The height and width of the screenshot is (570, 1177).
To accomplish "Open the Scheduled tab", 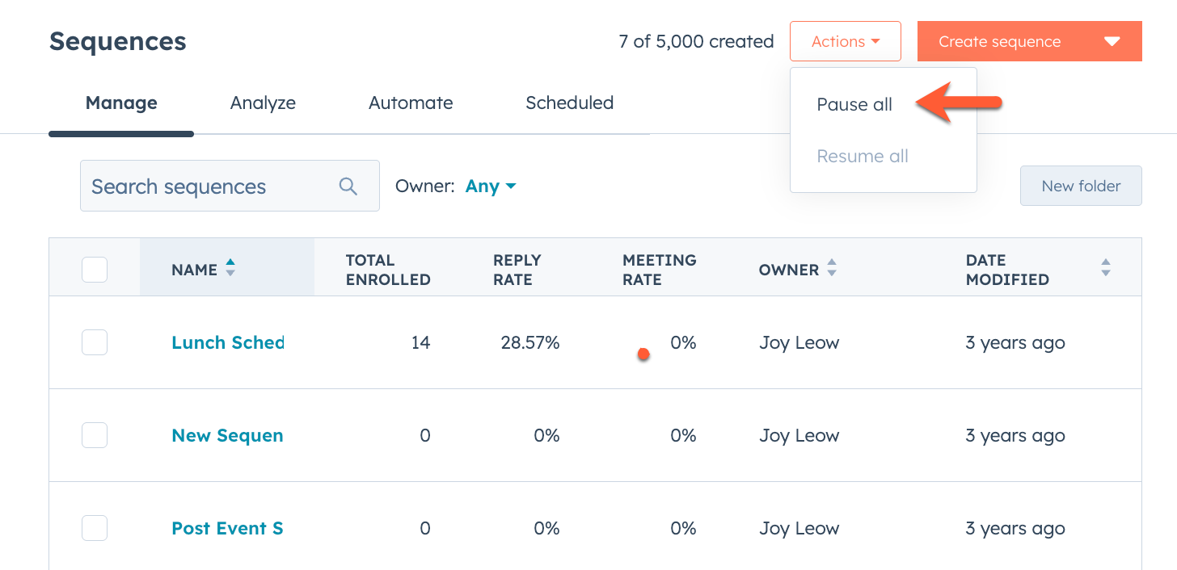I will click(569, 103).
